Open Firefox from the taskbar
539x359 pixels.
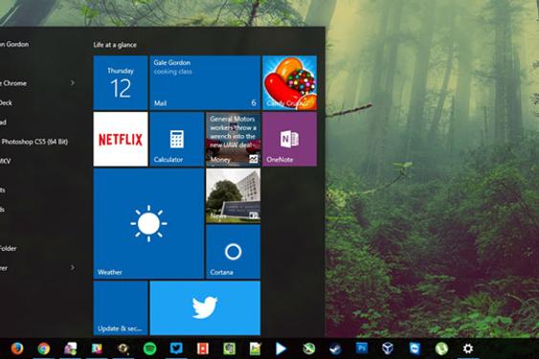pos(17,348)
